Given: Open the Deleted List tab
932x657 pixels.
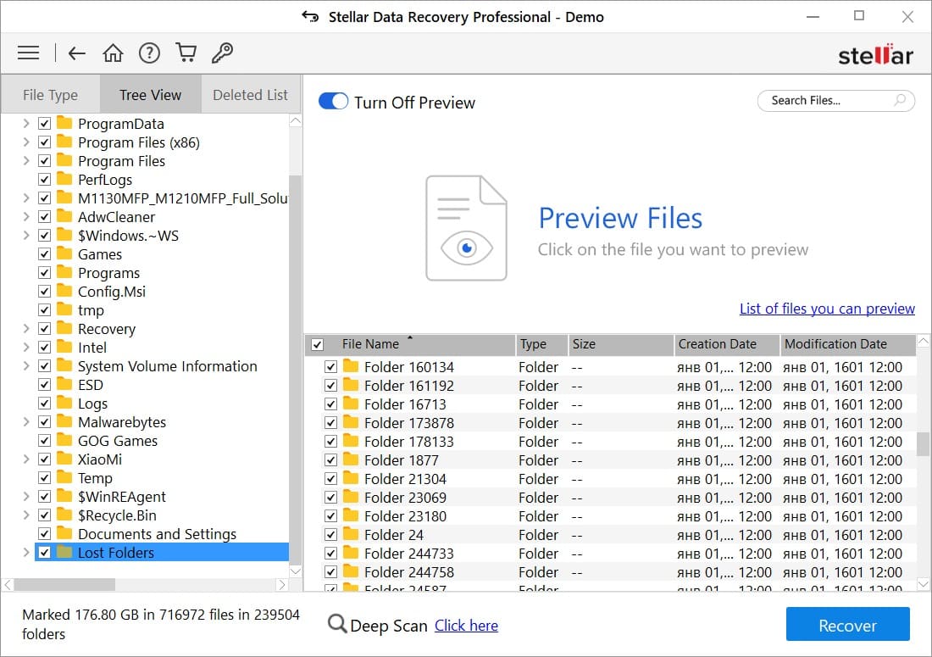Looking at the screenshot, I should coord(250,94).
